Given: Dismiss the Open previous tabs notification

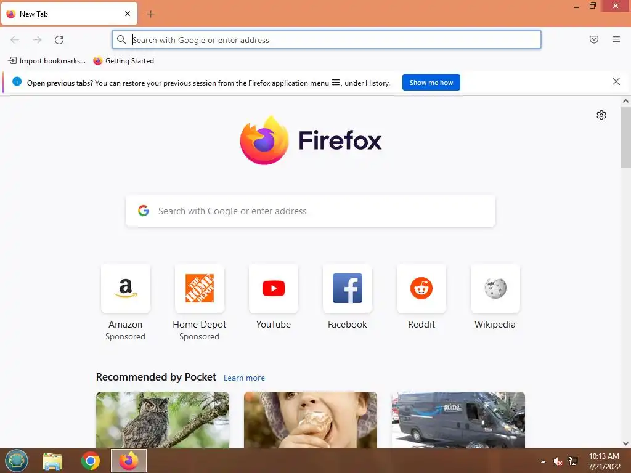Looking at the screenshot, I should pyautogui.click(x=616, y=82).
